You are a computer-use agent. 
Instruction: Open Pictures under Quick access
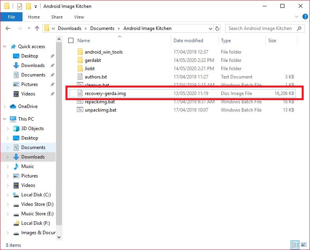tap(30, 84)
